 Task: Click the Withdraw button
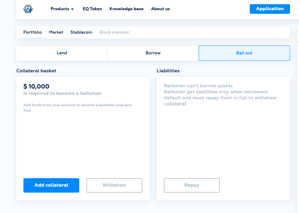pyautogui.click(x=114, y=185)
